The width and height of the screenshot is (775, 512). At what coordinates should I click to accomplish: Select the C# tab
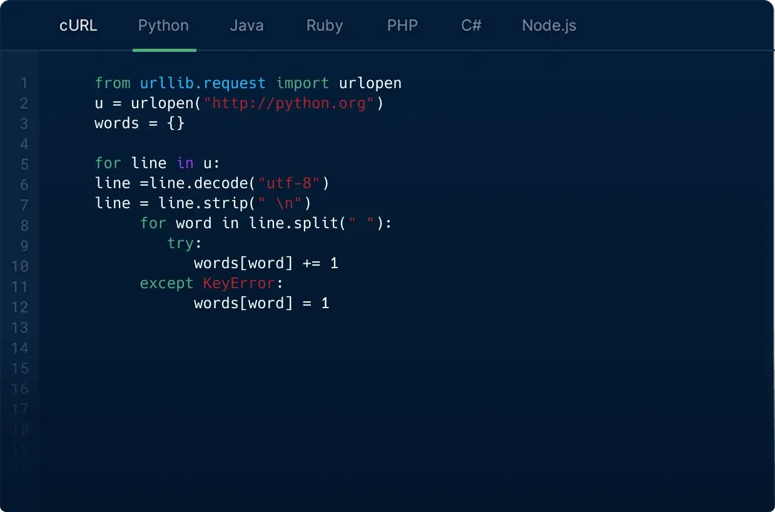click(x=470, y=26)
